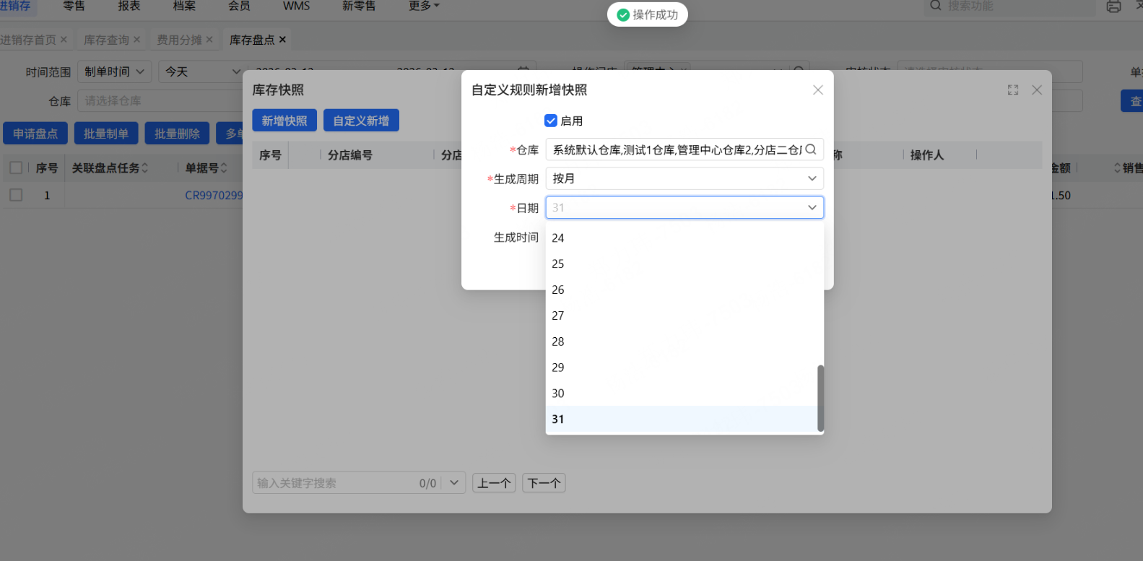
Task: Close the 费用分摊 tab with its X
Action: coord(209,40)
